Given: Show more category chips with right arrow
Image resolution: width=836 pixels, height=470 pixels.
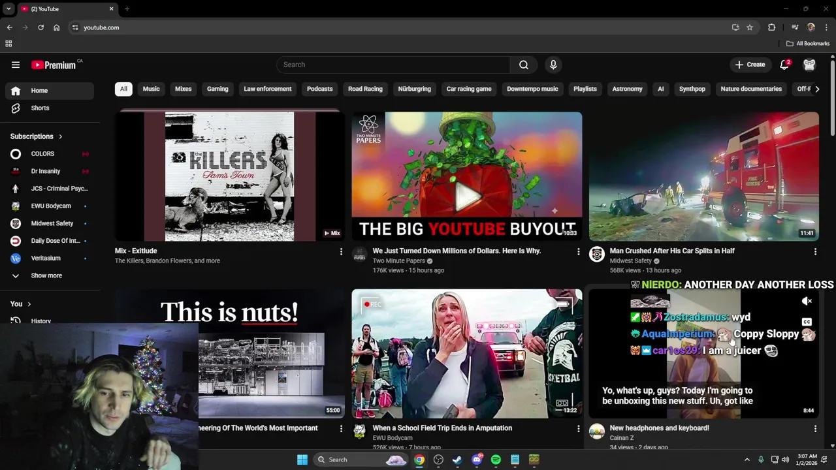Looking at the screenshot, I should [x=816, y=89].
